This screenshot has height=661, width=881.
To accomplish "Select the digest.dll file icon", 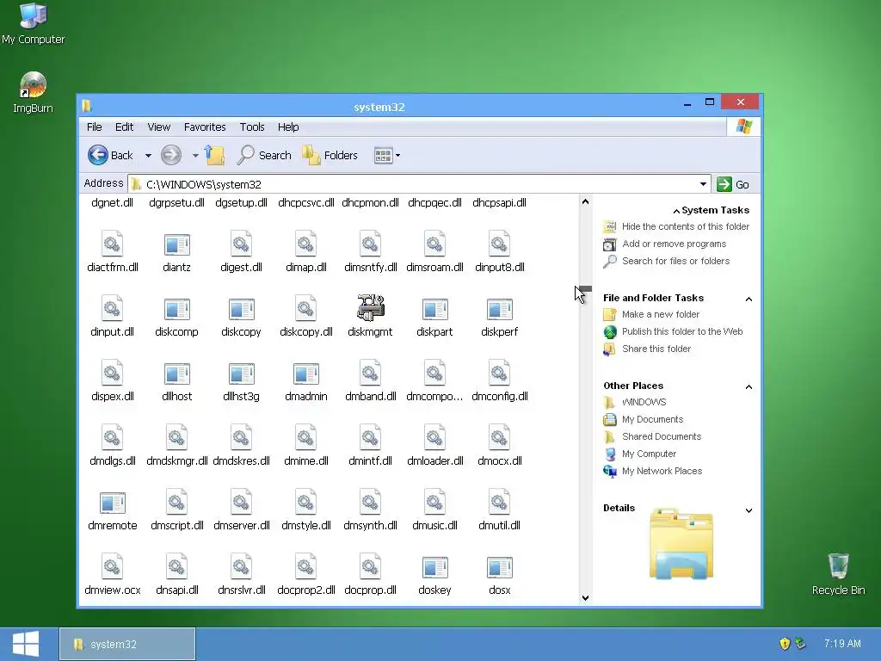I will pos(241,244).
